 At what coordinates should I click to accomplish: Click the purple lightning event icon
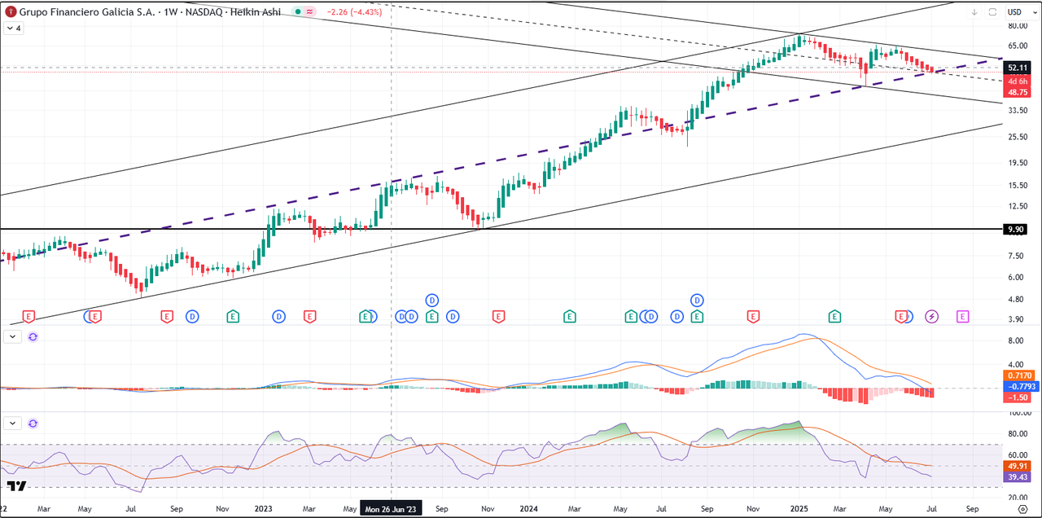[x=932, y=316]
